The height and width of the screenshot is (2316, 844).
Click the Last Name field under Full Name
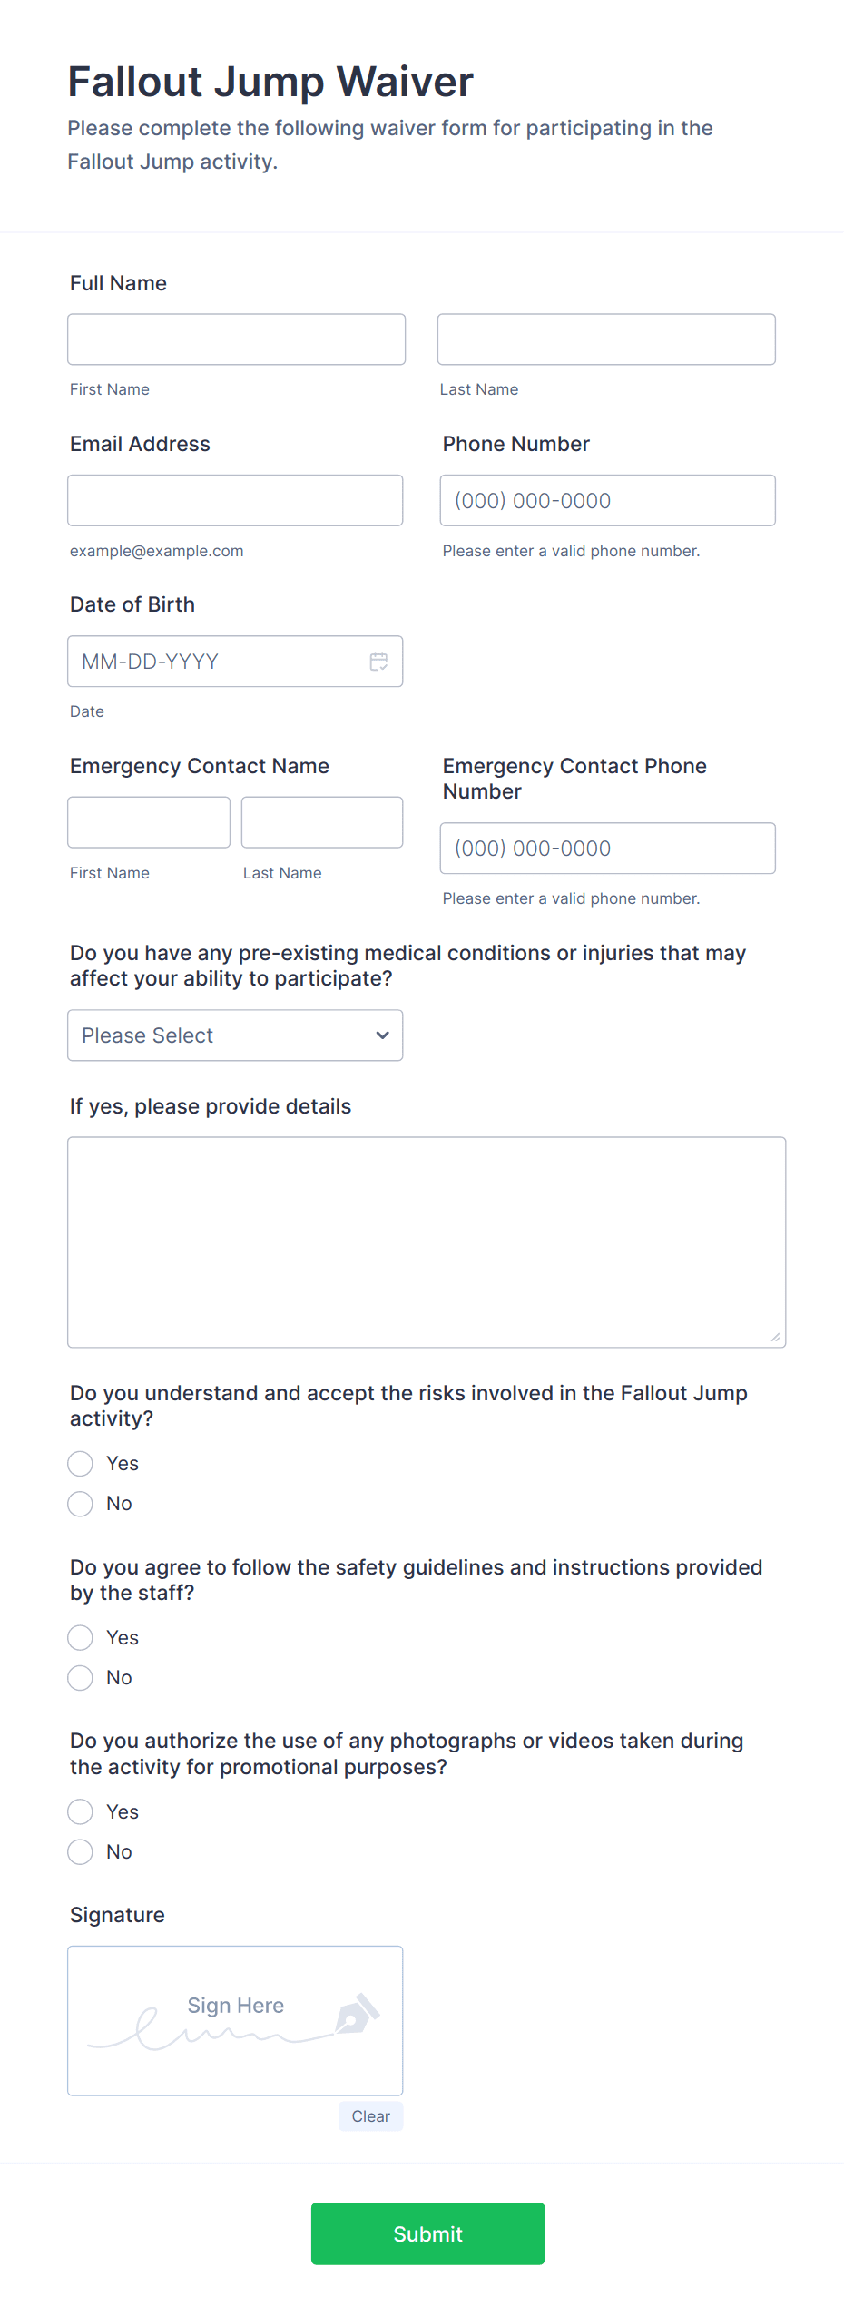click(x=605, y=339)
